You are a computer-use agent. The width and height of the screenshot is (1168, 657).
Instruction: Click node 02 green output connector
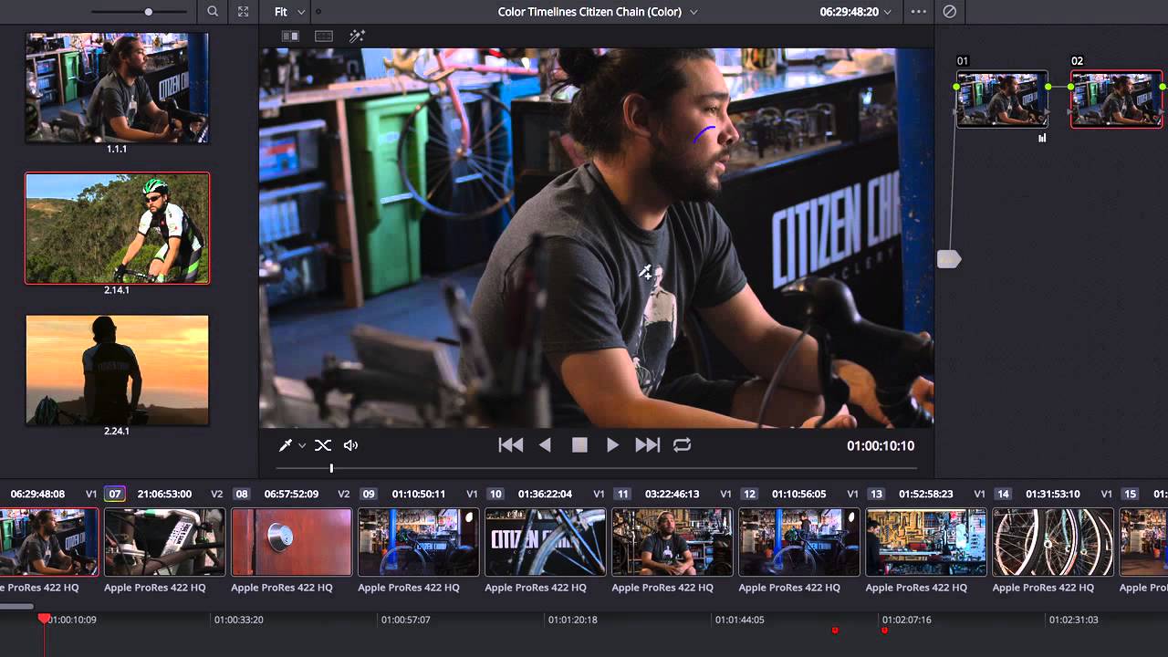pyautogui.click(x=1163, y=87)
